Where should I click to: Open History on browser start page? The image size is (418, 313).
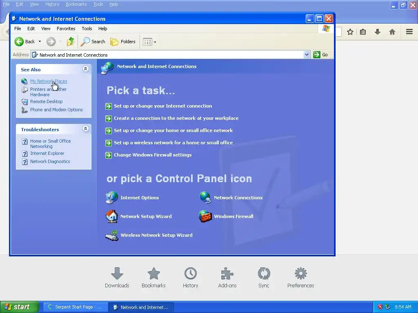190,278
